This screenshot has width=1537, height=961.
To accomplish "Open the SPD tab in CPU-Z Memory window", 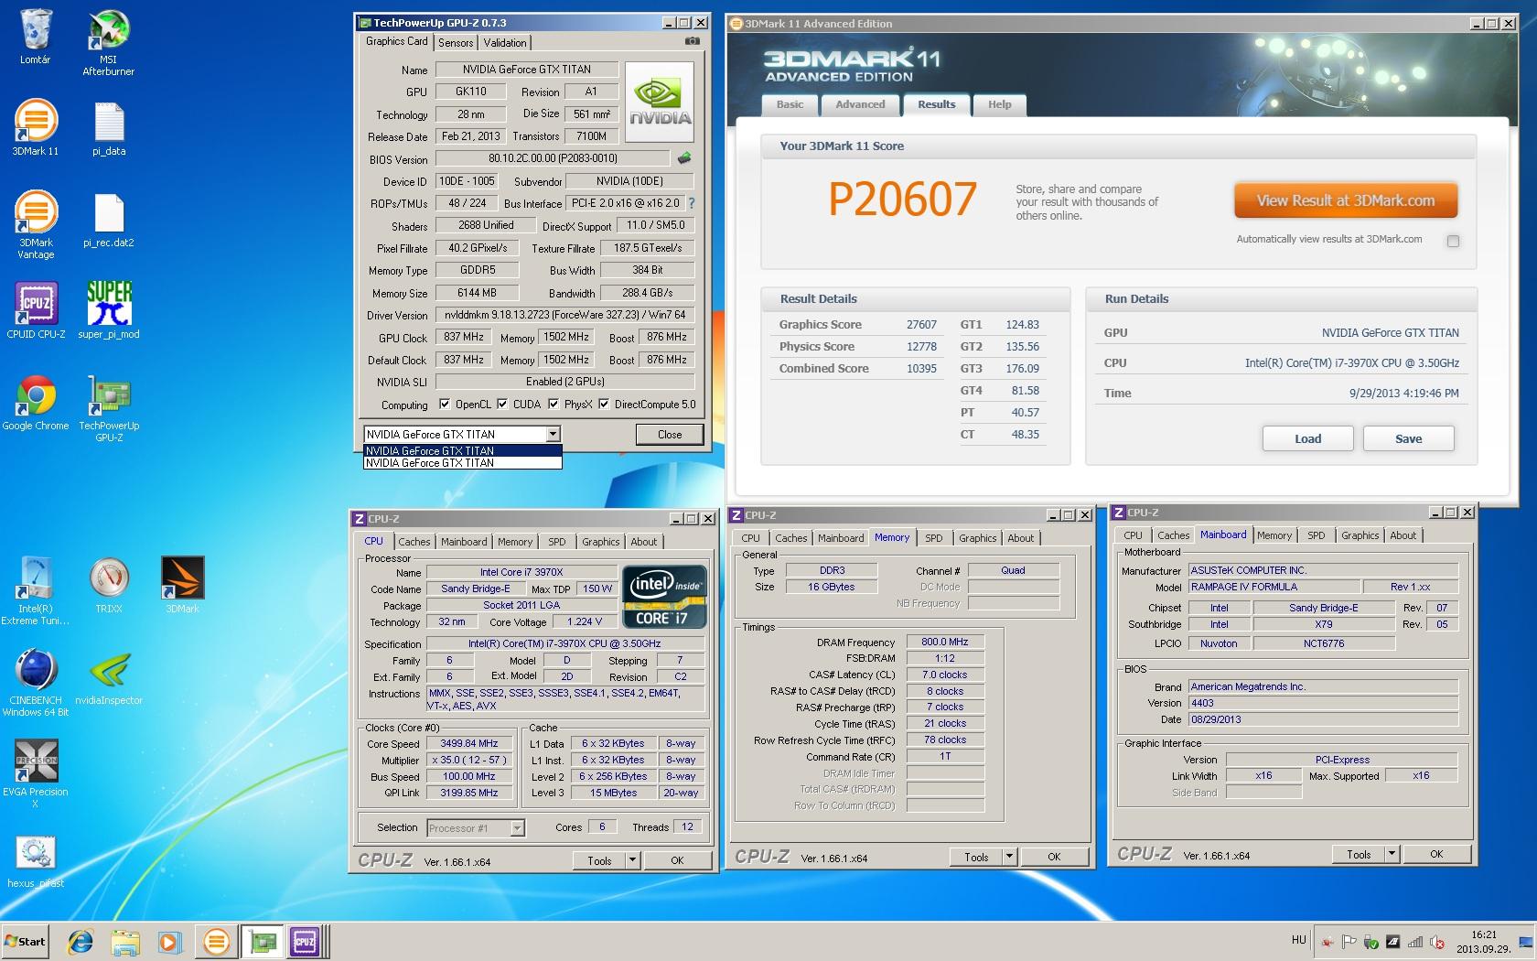I will (x=933, y=538).
